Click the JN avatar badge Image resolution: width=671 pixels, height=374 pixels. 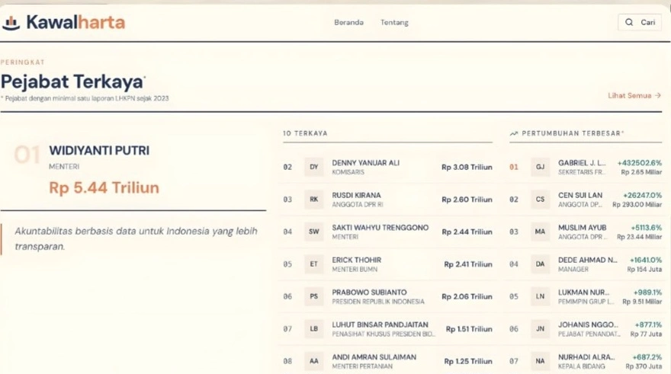[540, 329]
